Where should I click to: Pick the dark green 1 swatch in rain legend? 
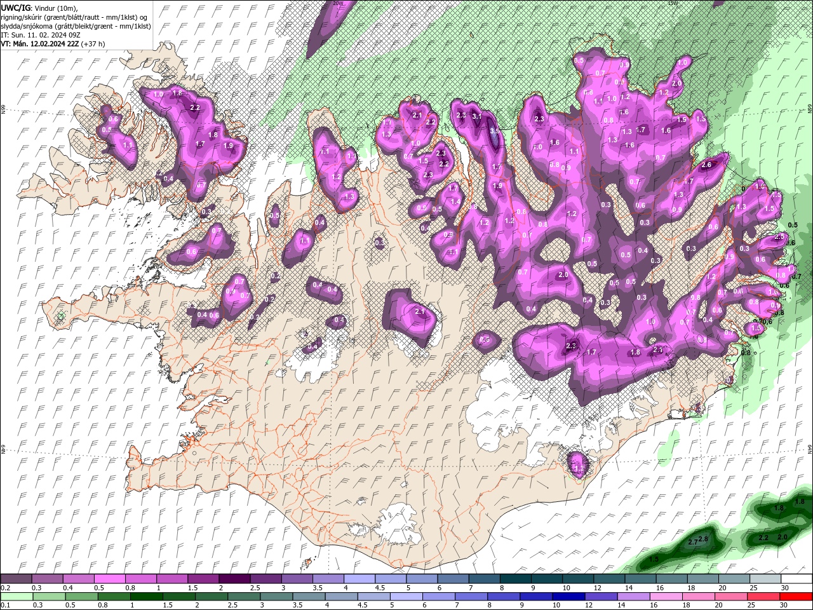(x=147, y=597)
